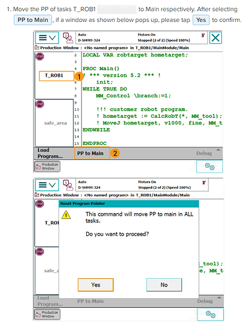
Task: Select the safe_area task in the code-view screenshot
Action: [55, 123]
